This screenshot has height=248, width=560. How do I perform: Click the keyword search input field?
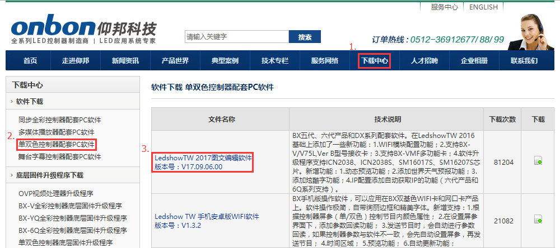coord(236,37)
